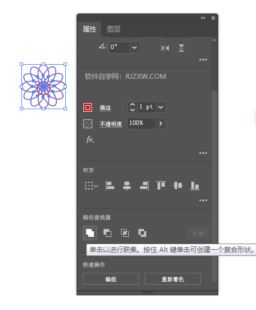Viewport: 256px width, 310px height.
Task: Click the Unite pathfinder button
Action: tap(90, 233)
